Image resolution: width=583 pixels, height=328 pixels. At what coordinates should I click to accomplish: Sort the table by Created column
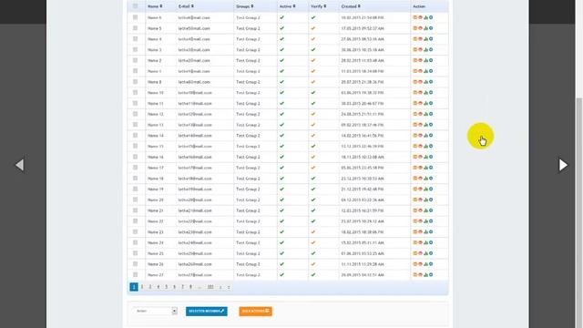(x=351, y=6)
